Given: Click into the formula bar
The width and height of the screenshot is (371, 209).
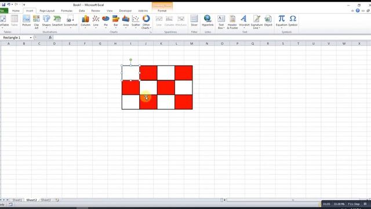Looking at the screenshot, I should (212, 37).
